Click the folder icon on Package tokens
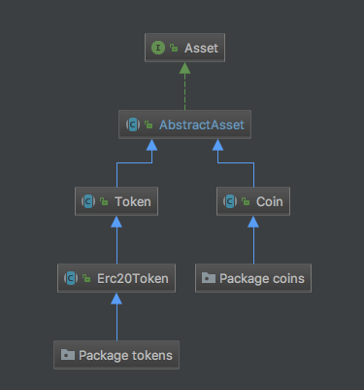This screenshot has height=390, width=364. [x=68, y=355]
